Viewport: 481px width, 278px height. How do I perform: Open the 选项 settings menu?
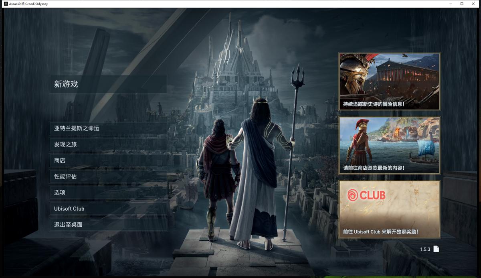[108, 193]
